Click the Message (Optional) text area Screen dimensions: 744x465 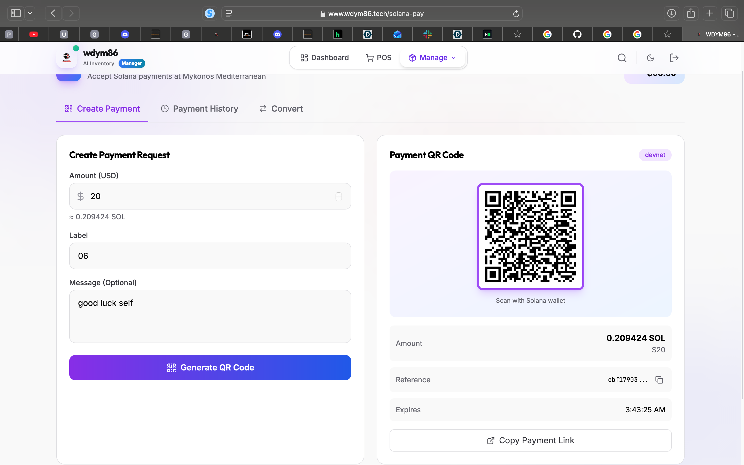pos(210,316)
